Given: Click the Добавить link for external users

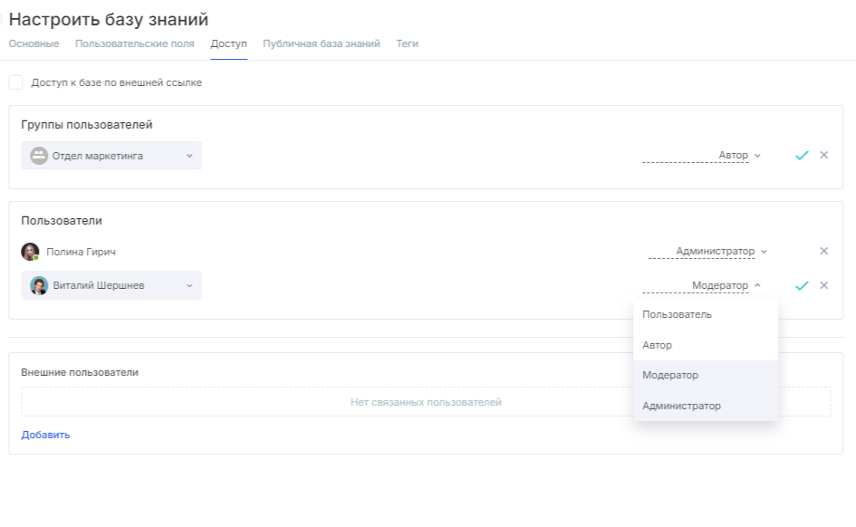Looking at the screenshot, I should point(45,435).
